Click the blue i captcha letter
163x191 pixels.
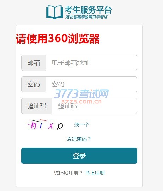coord(41,125)
